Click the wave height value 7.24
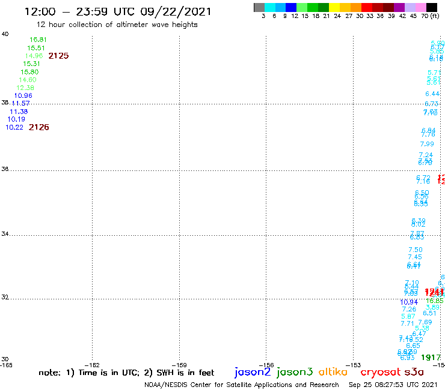Image resolution: width=445 pixels, height=390 pixels. 426,155
